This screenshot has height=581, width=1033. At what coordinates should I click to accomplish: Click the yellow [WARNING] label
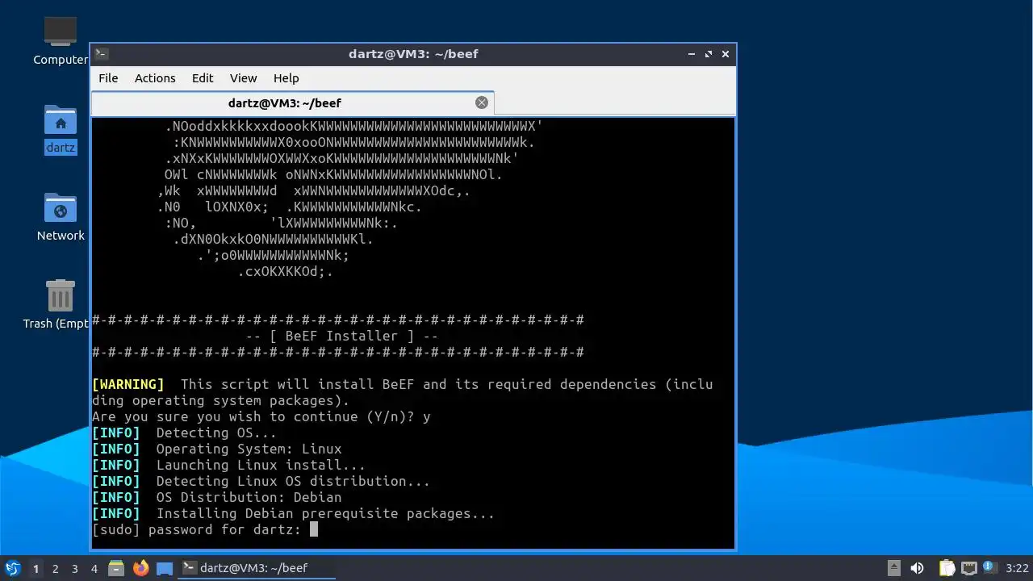click(x=128, y=384)
